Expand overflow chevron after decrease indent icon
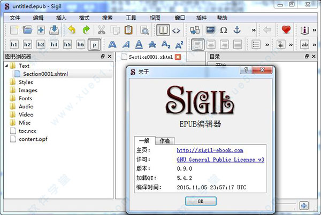The width and height of the screenshot is (321, 215). tap(291, 45)
